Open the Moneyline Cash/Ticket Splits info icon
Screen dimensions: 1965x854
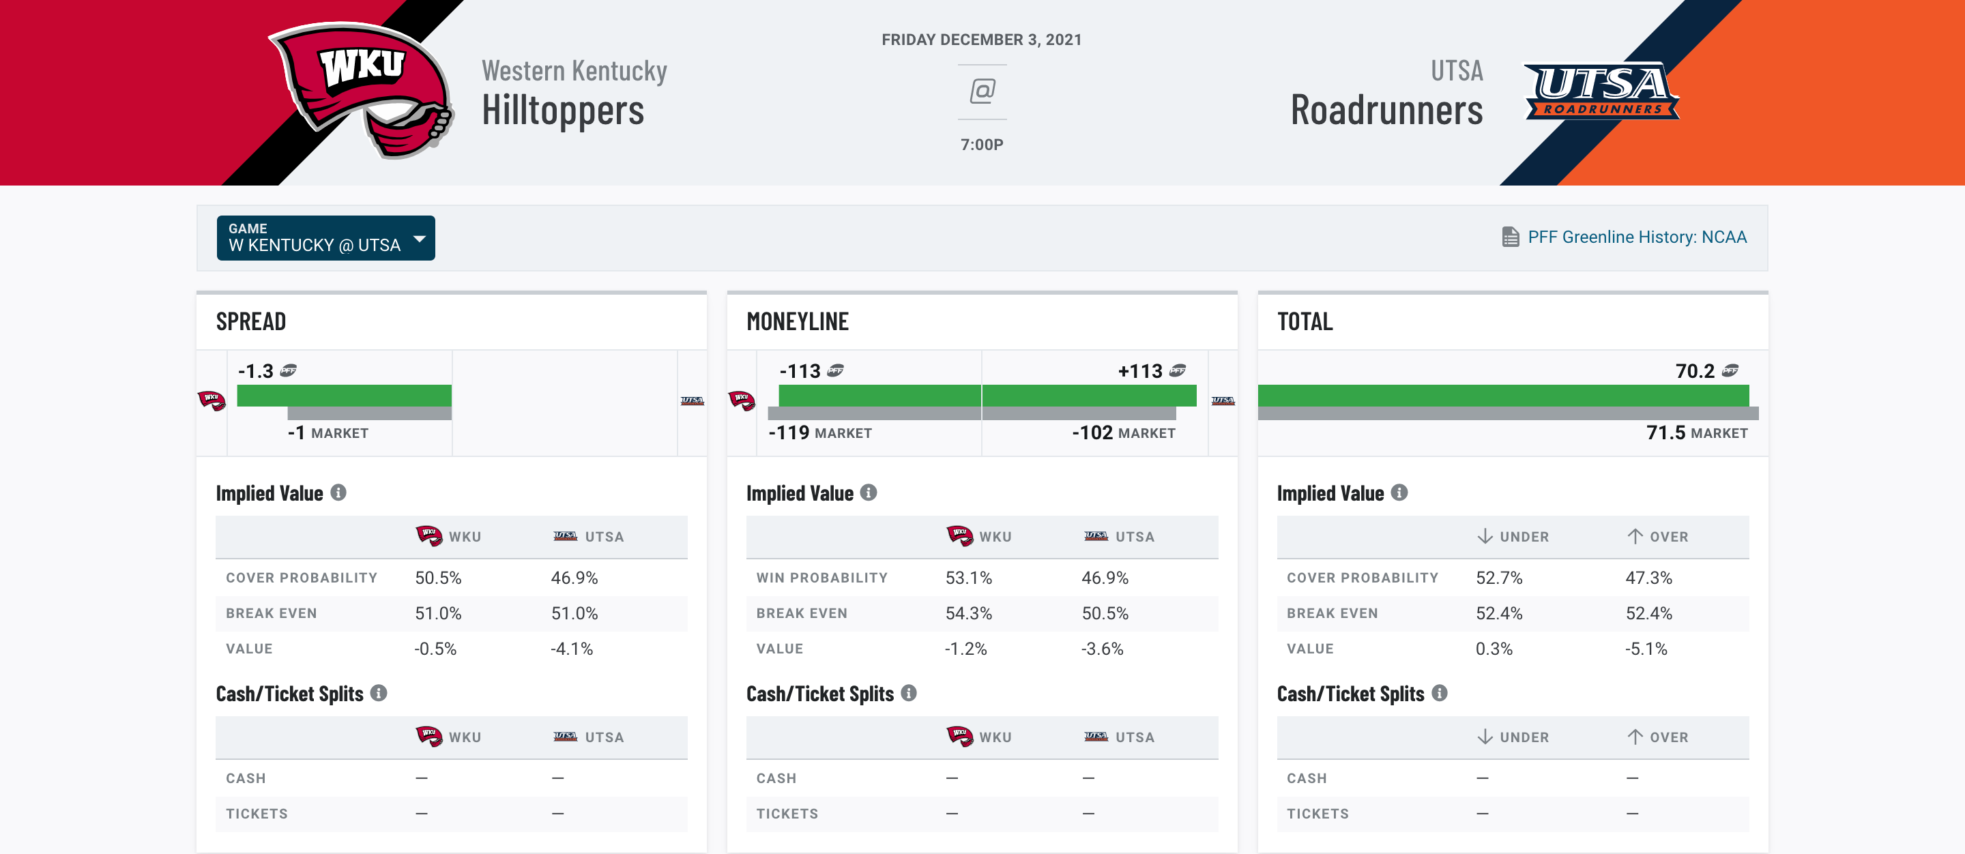909,693
